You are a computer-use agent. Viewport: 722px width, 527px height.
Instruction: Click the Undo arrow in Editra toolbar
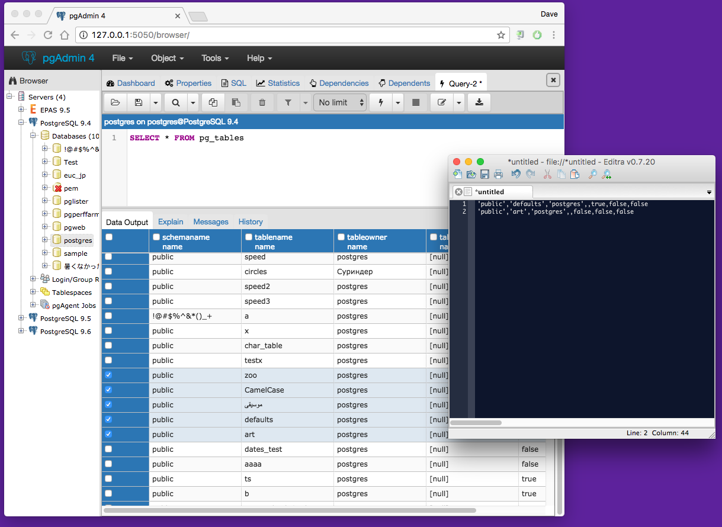tap(516, 174)
